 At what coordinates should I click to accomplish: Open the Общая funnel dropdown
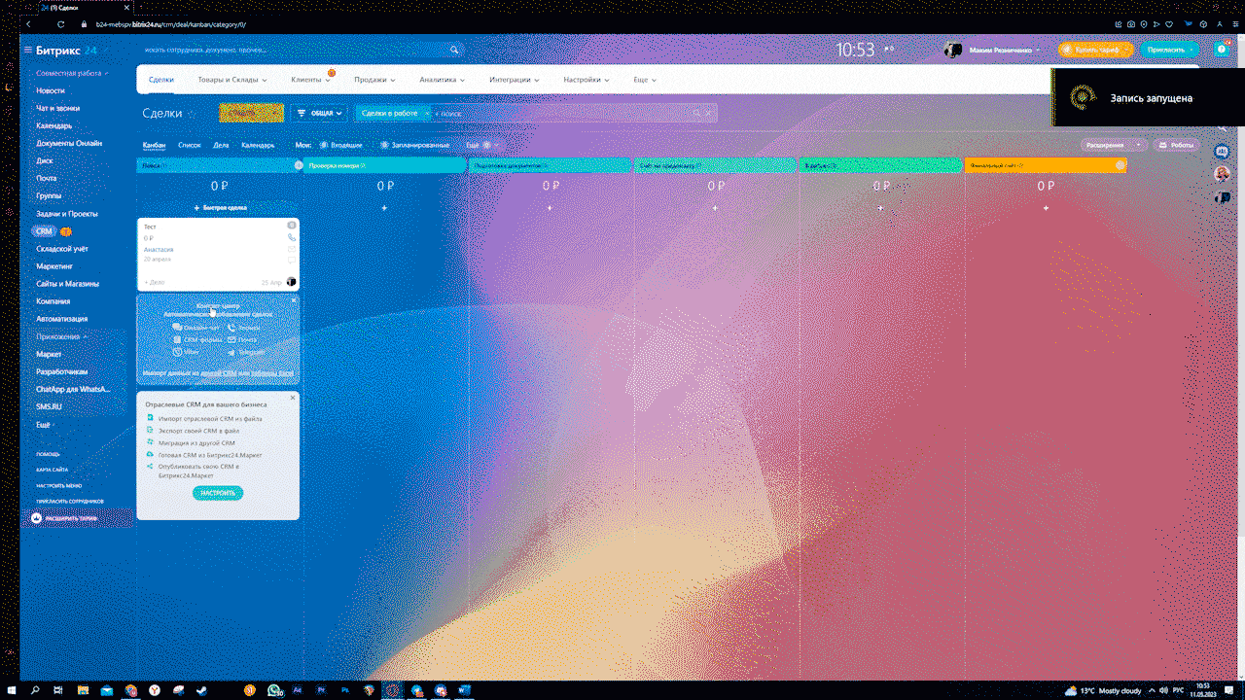(320, 113)
